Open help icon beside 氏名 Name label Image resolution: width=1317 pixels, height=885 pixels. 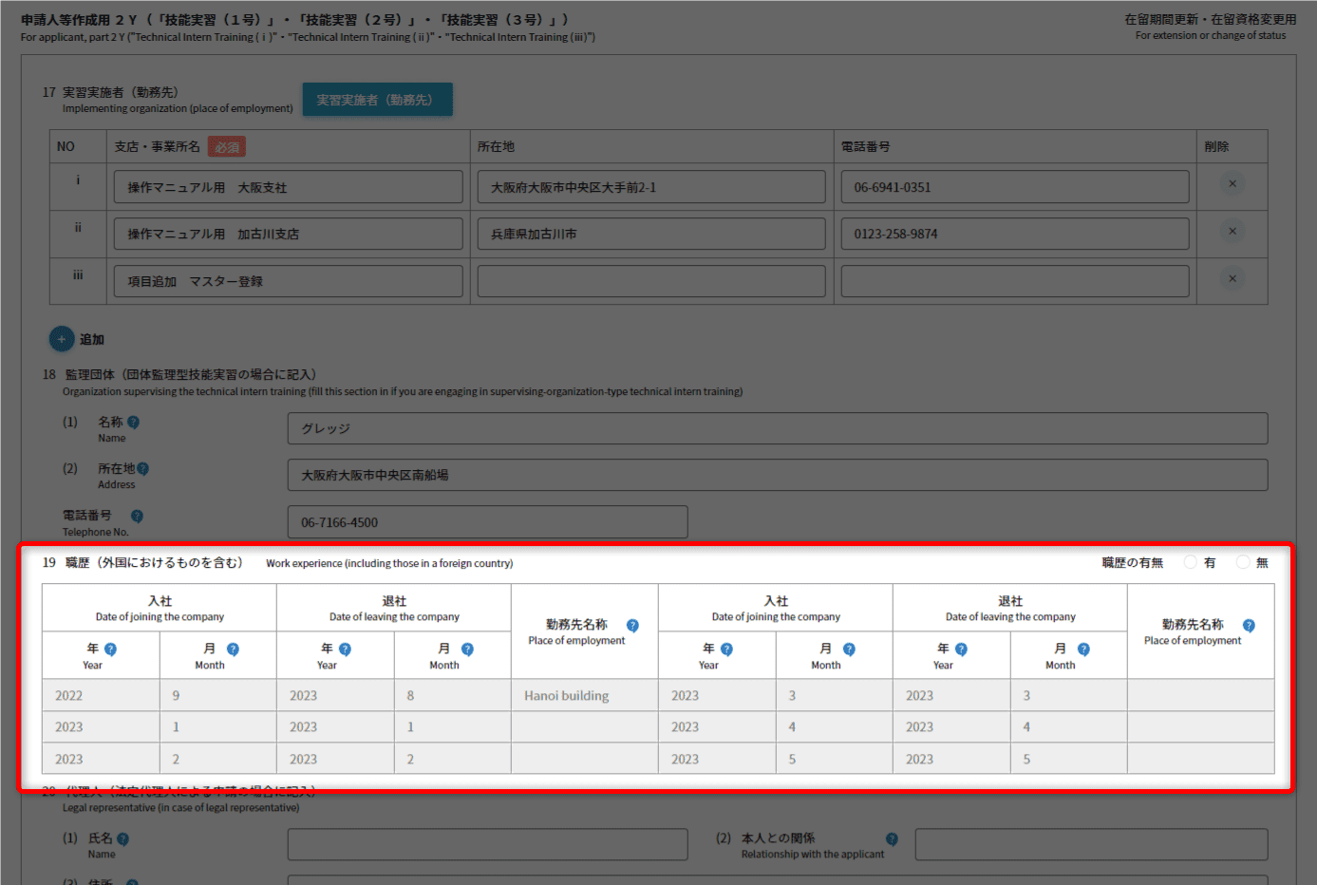[122, 839]
